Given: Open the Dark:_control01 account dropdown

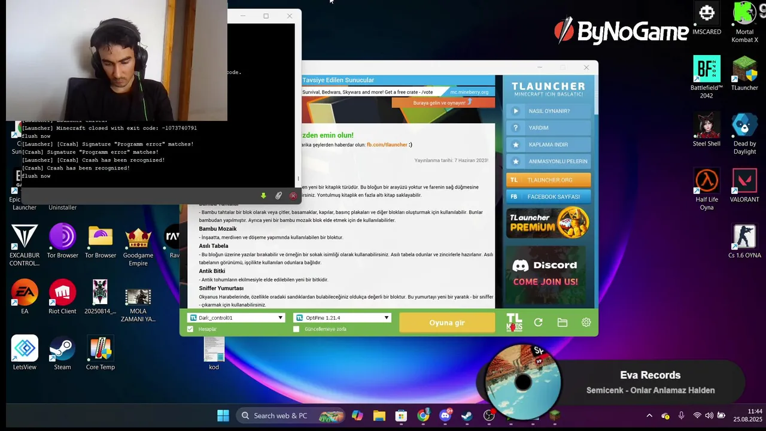Looking at the screenshot, I should tap(236, 318).
